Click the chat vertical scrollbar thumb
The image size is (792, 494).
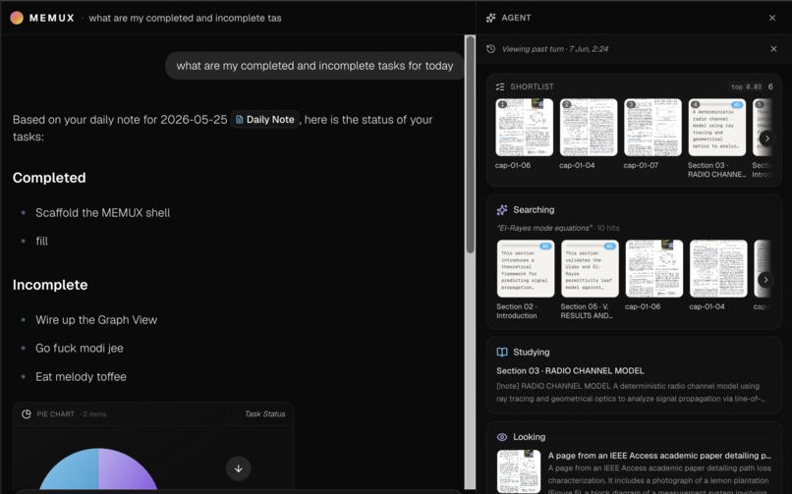pos(471,144)
